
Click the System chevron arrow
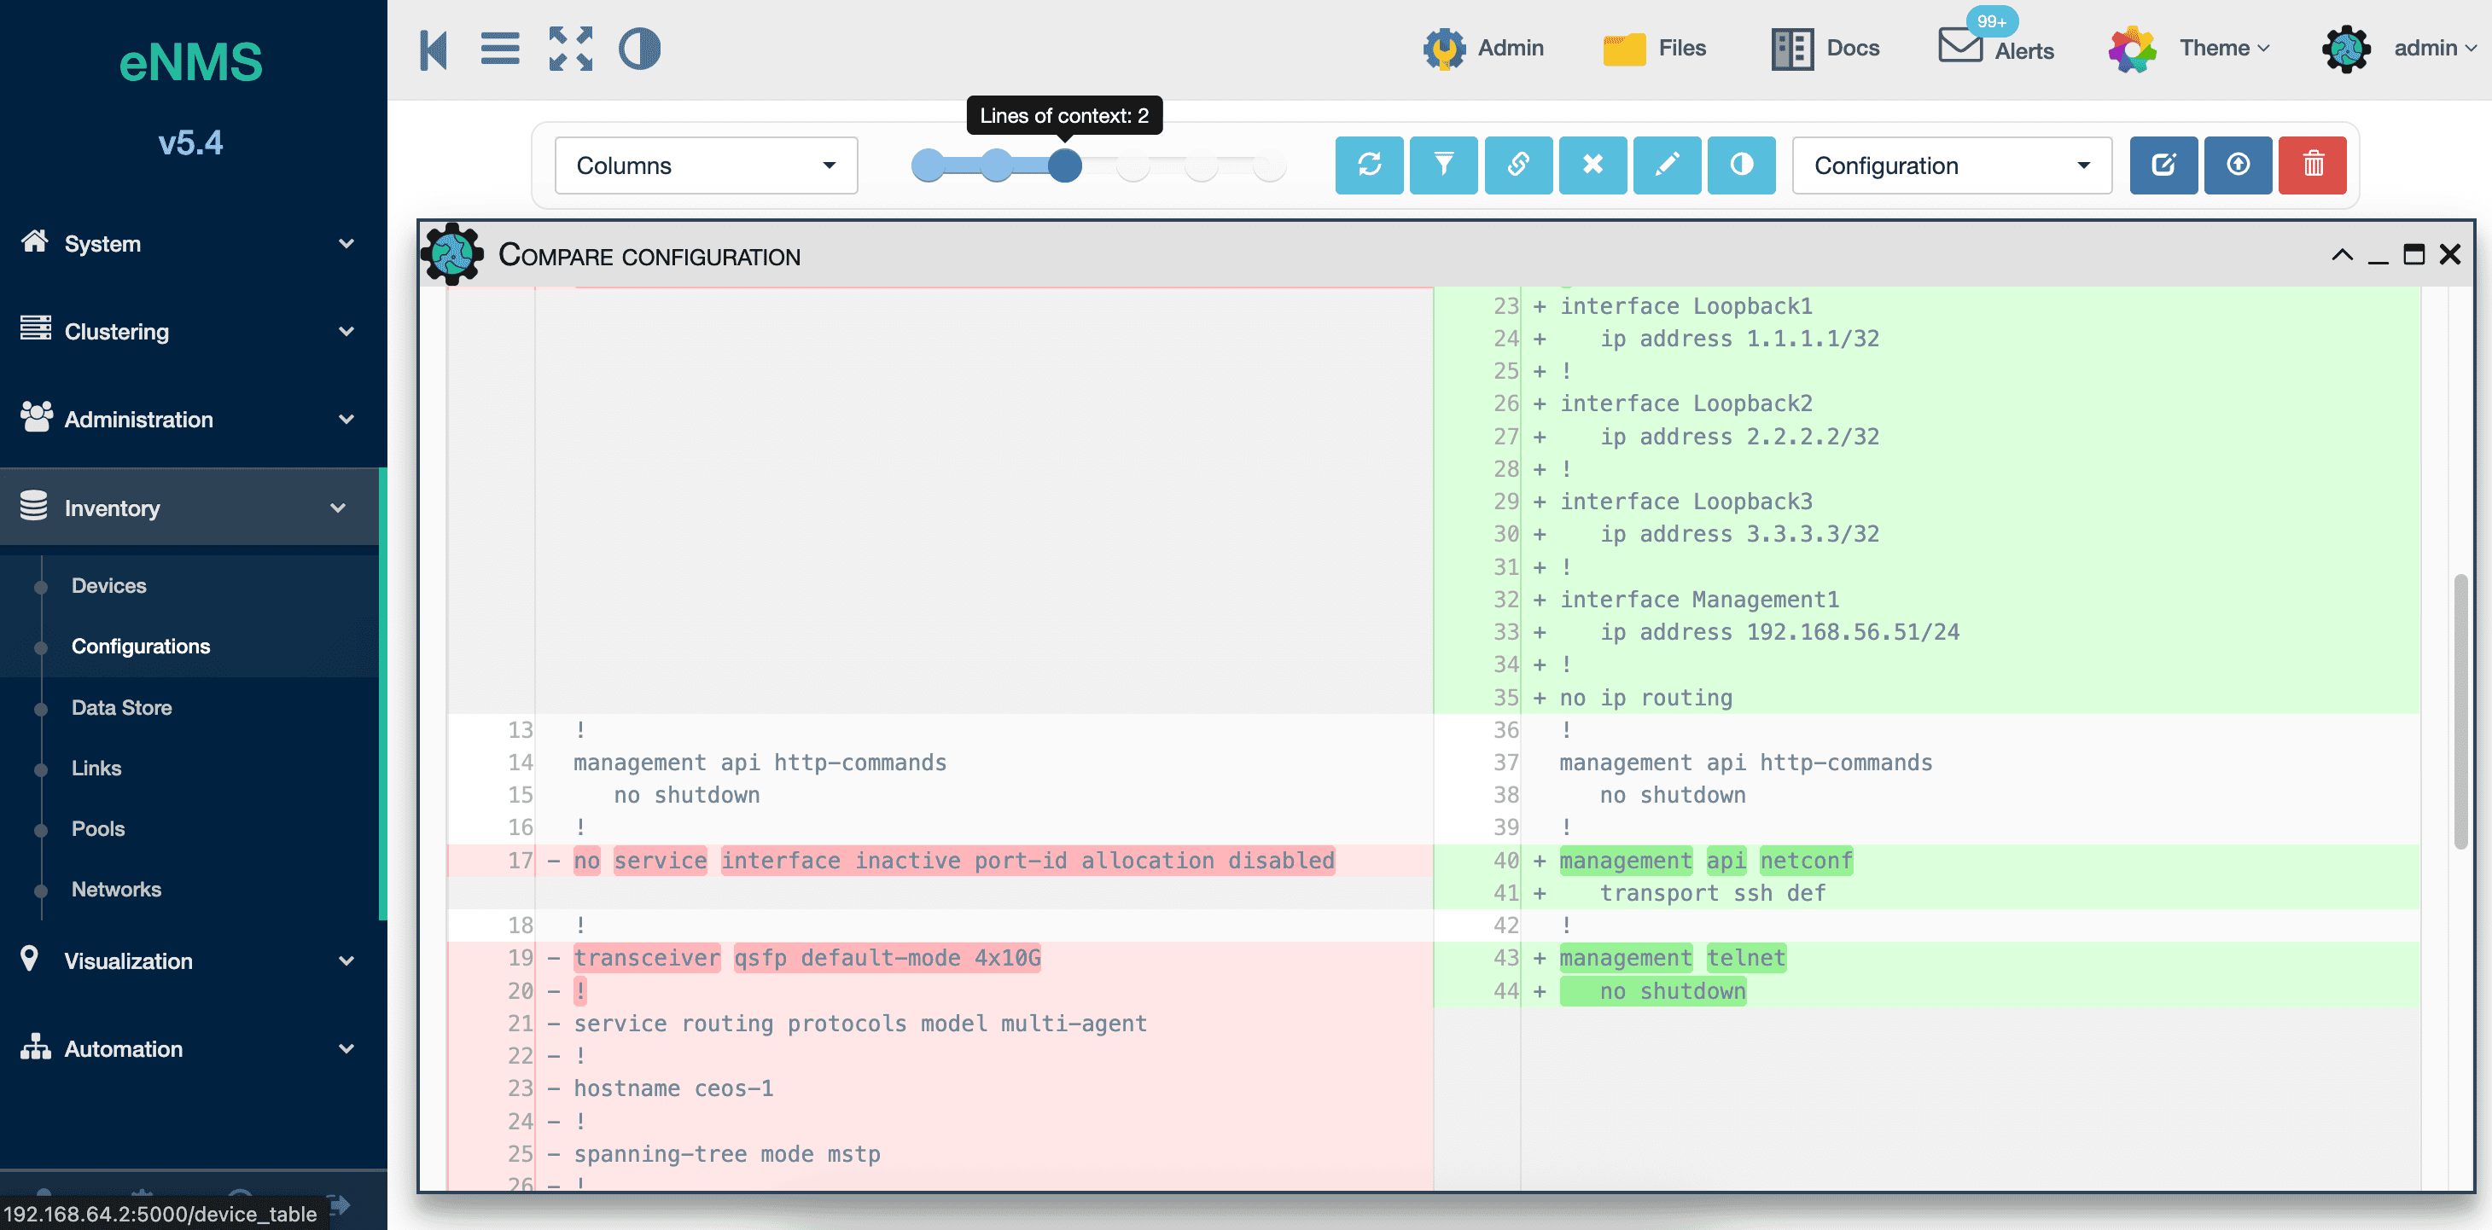[x=346, y=244]
